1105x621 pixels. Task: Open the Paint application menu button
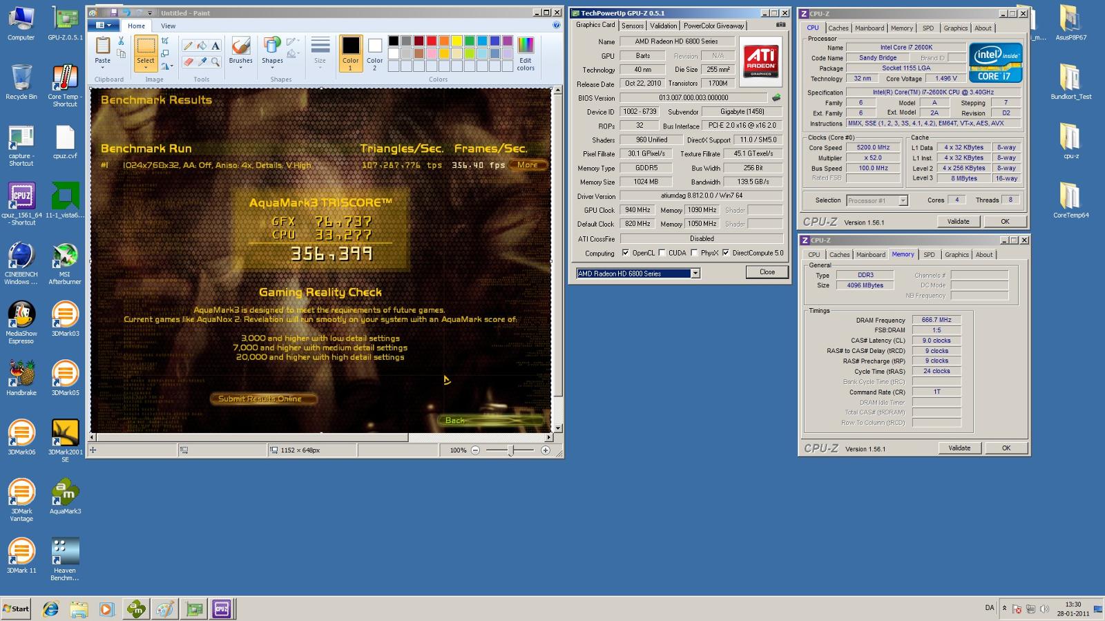(105, 26)
